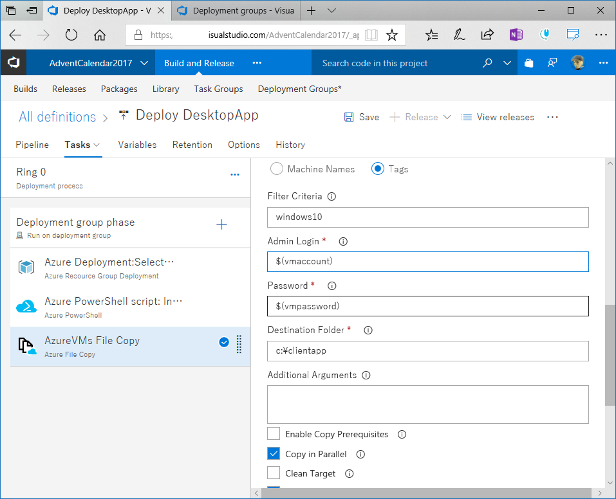Open the user profile avatar
Viewport: 616px width, 499px height.
577,63
